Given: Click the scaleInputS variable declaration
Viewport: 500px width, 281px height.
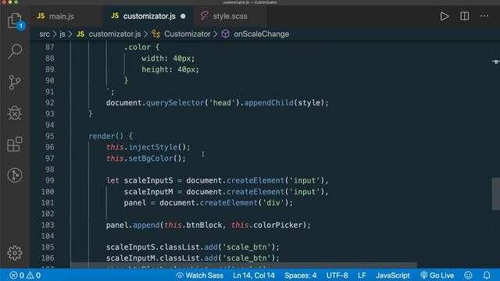Looking at the screenshot, I should [148, 180].
